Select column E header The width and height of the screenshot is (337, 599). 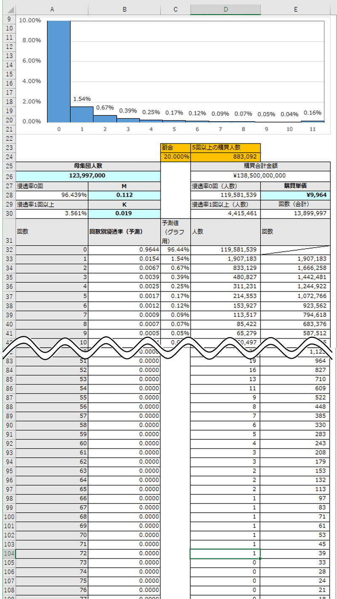click(296, 9)
